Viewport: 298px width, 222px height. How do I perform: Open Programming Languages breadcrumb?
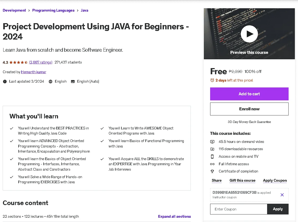[x=53, y=10]
